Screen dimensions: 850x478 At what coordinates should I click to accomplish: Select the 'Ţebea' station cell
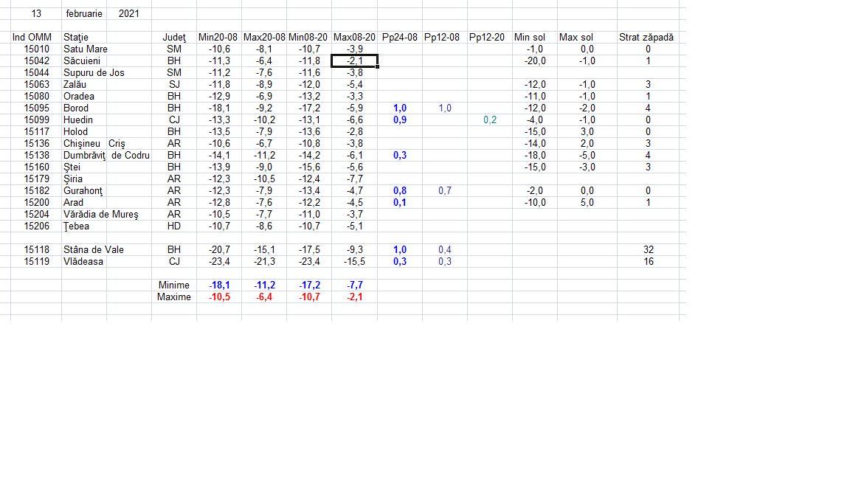pos(76,226)
